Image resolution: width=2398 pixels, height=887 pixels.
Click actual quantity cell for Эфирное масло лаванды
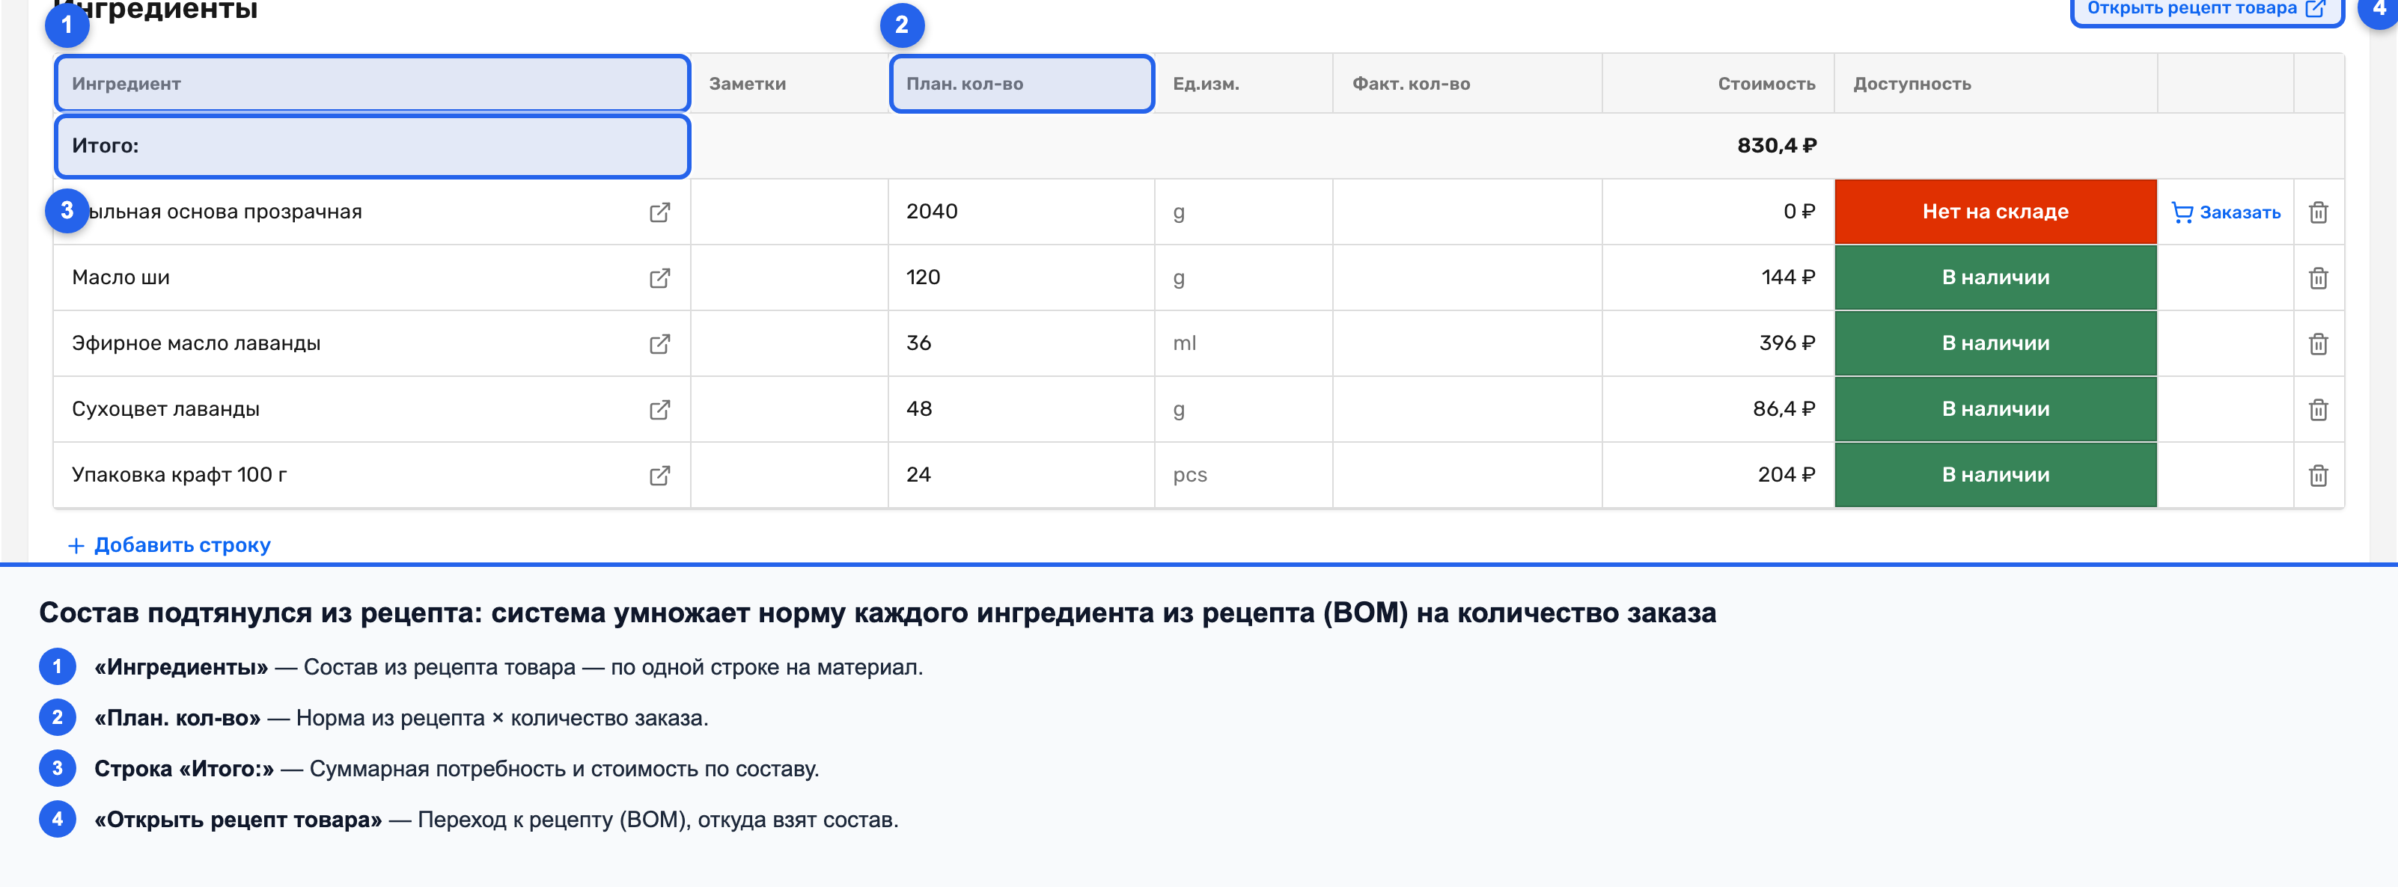pos(1467,343)
